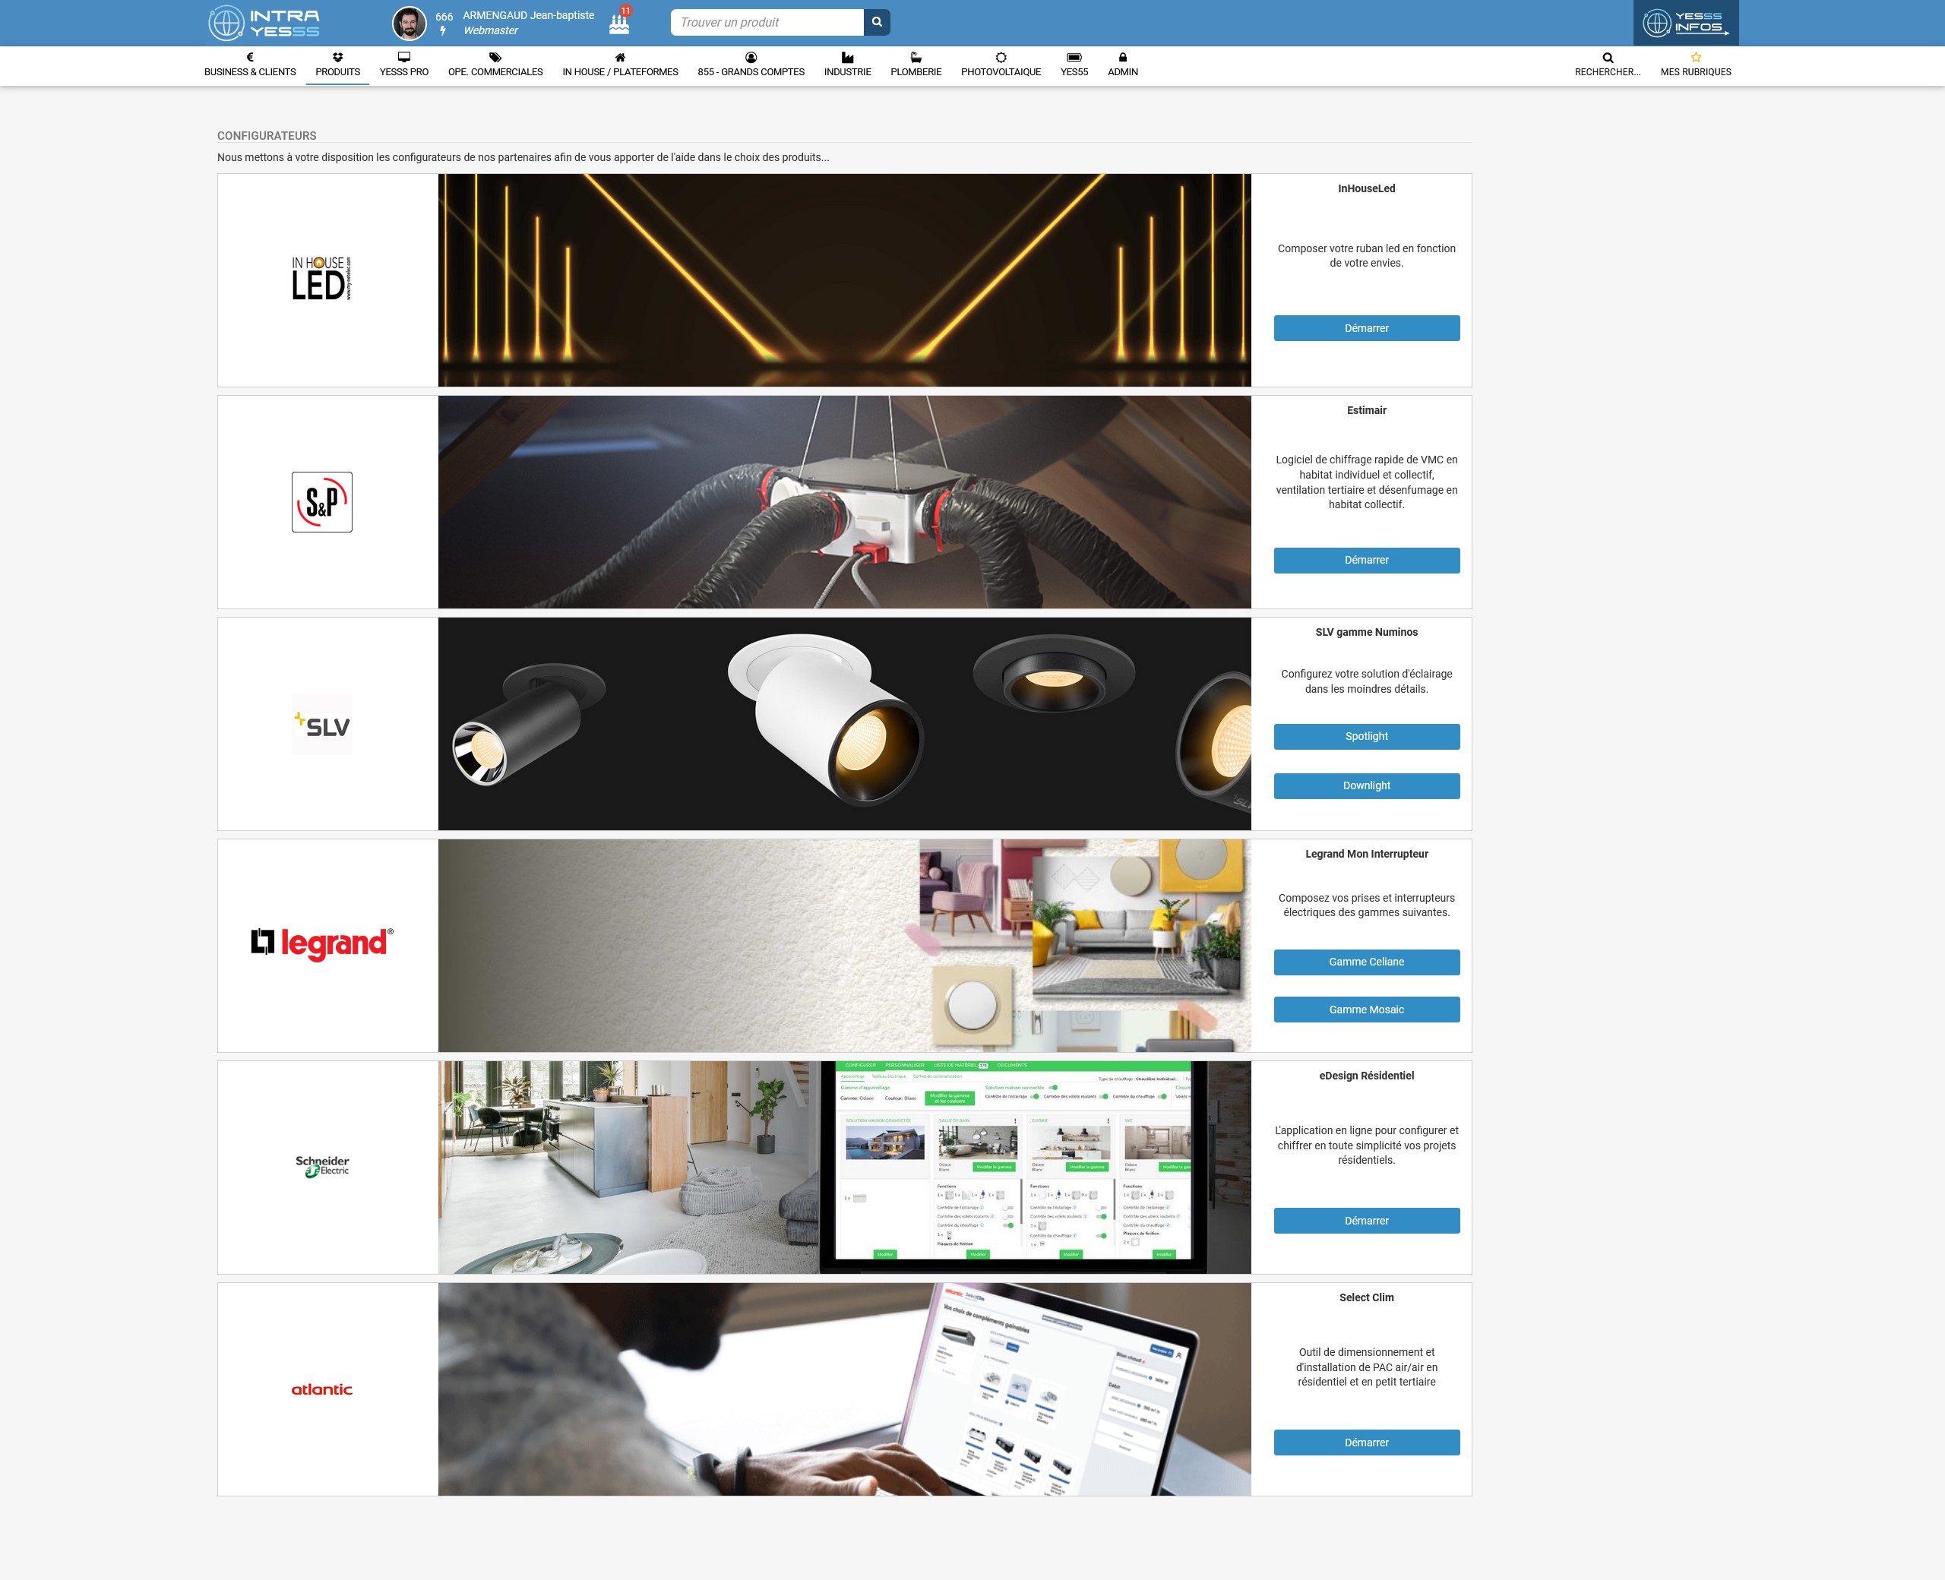Image resolution: width=1945 pixels, height=1580 pixels.
Task: Click the user profile avatar
Action: (409, 23)
